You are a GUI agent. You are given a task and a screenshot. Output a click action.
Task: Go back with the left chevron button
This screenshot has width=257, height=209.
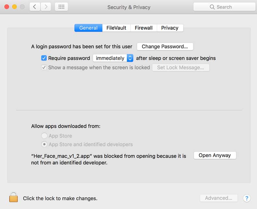(x=35, y=7)
